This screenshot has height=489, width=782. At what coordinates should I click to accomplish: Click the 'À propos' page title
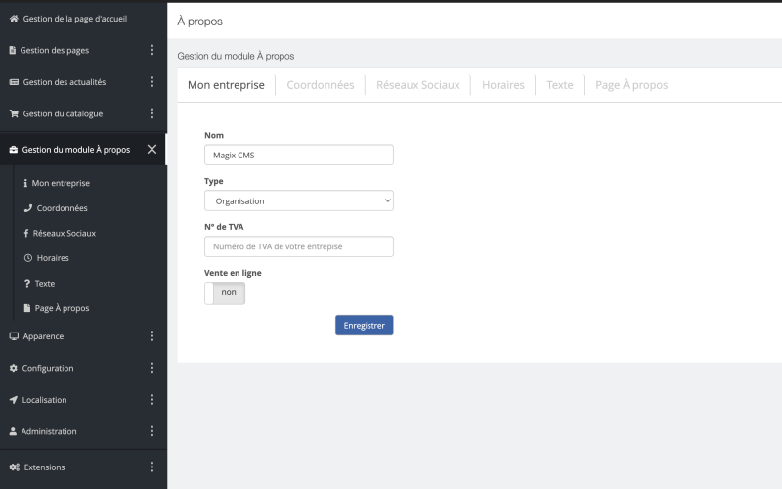pyautogui.click(x=200, y=21)
